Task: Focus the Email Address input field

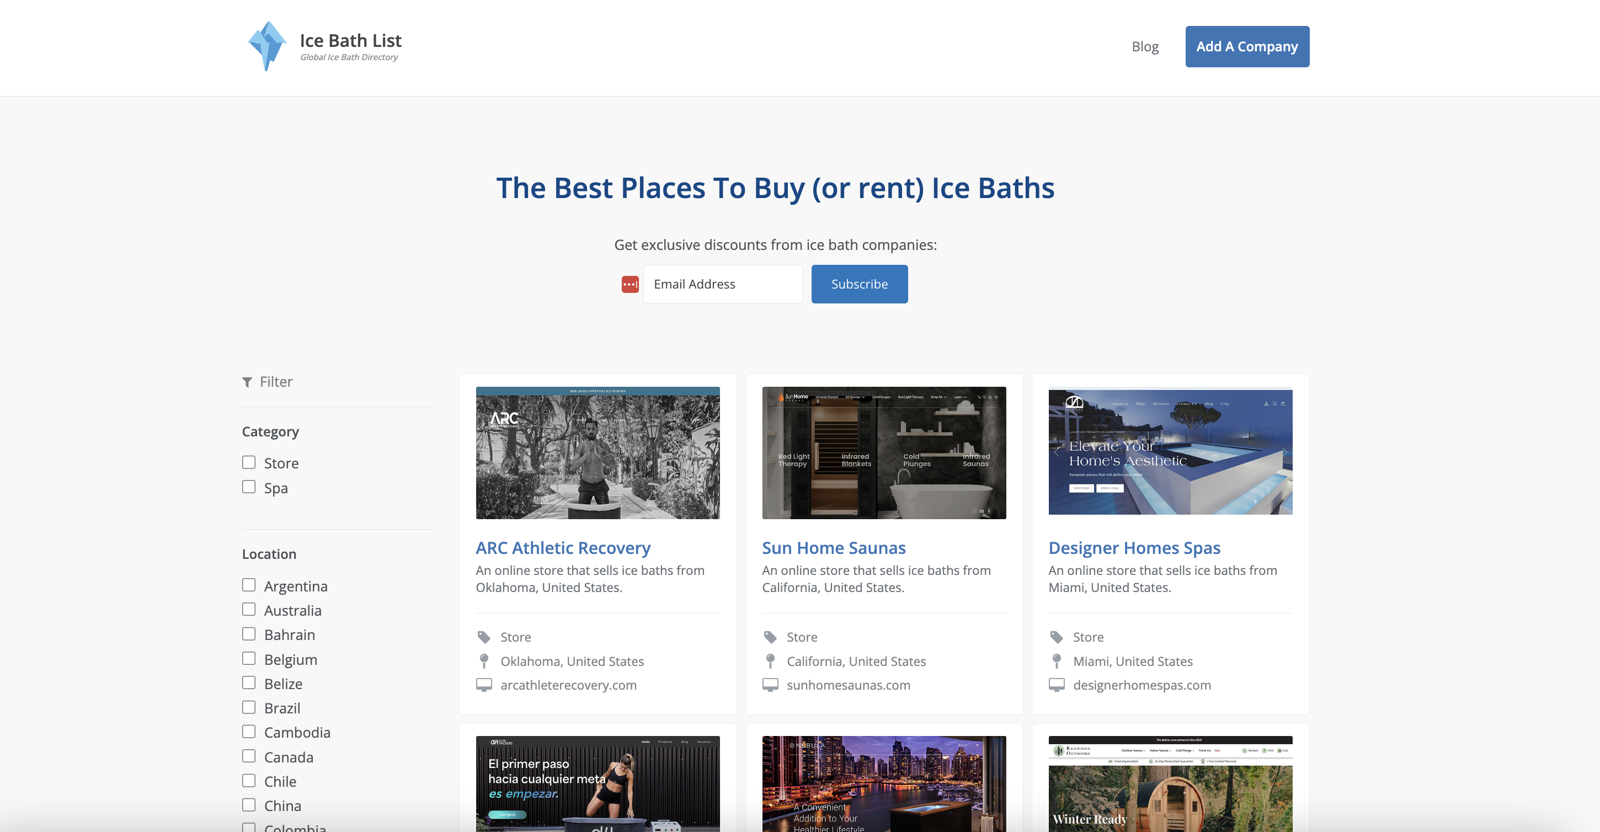Action: click(x=723, y=284)
